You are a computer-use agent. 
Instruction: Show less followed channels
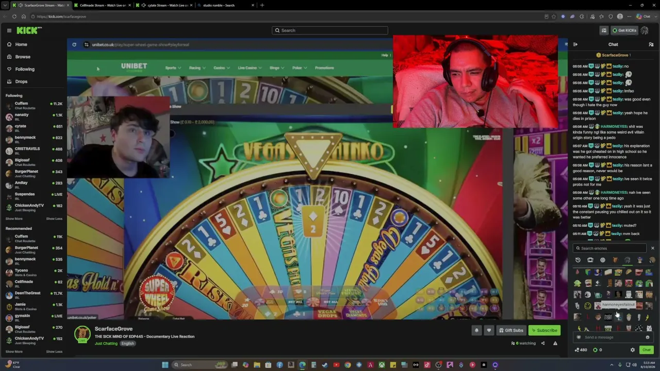pos(54,218)
